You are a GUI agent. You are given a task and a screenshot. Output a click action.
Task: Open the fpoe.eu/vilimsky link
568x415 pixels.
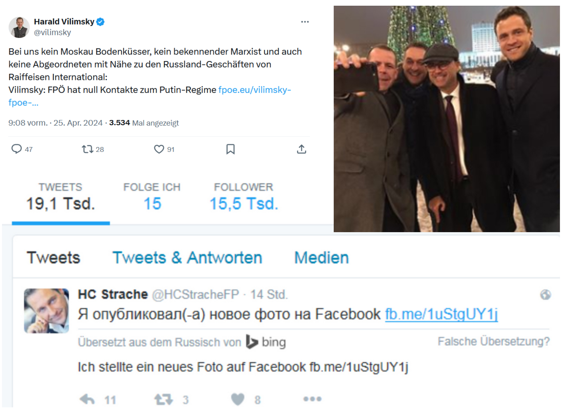pyautogui.click(x=254, y=90)
